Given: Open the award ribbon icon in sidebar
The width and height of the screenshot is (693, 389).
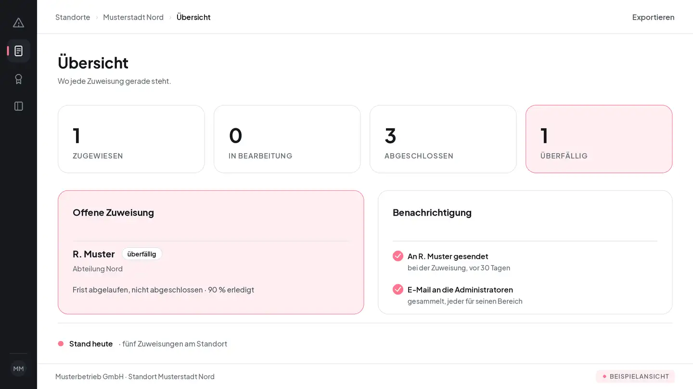Looking at the screenshot, I should pyautogui.click(x=18, y=79).
